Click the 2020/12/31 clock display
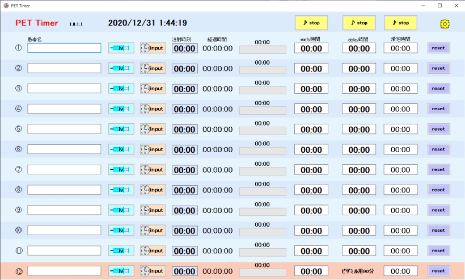 [x=147, y=23]
